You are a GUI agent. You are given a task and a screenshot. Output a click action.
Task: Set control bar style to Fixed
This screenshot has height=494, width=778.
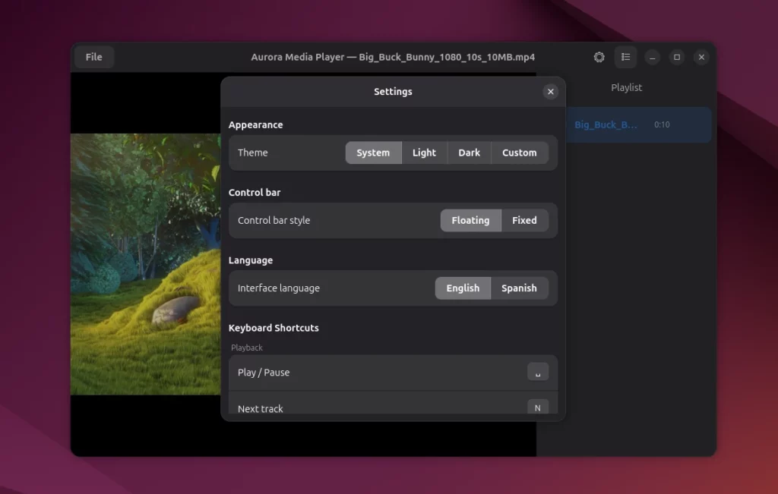pos(524,220)
